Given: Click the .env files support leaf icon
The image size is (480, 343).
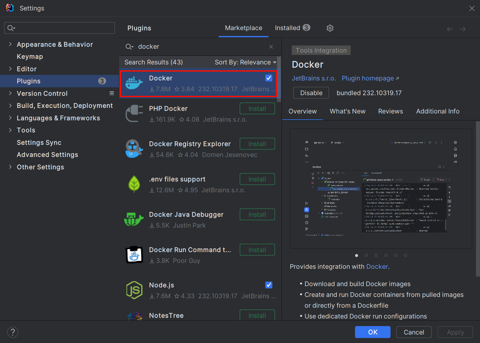Looking at the screenshot, I should pyautogui.click(x=134, y=184).
